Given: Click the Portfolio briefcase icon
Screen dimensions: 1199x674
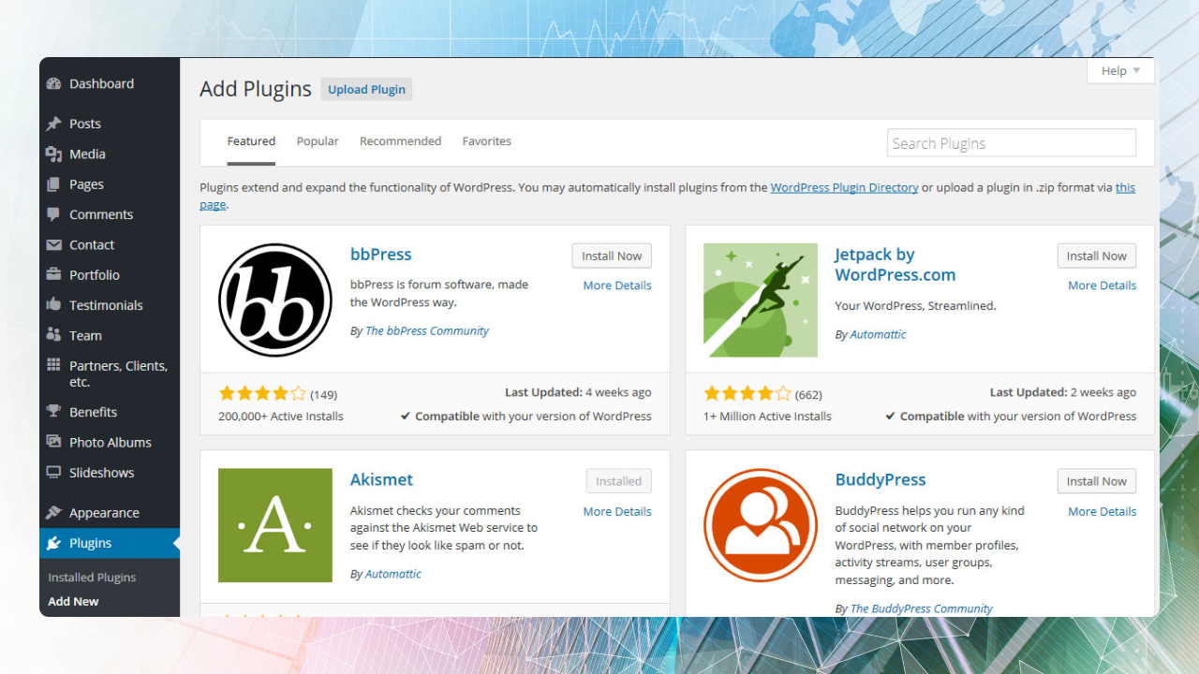Looking at the screenshot, I should point(53,275).
